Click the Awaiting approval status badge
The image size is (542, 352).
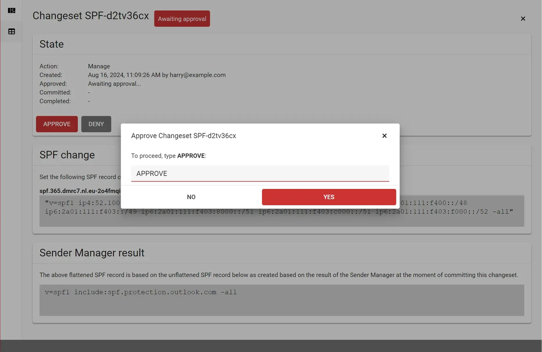pos(182,19)
